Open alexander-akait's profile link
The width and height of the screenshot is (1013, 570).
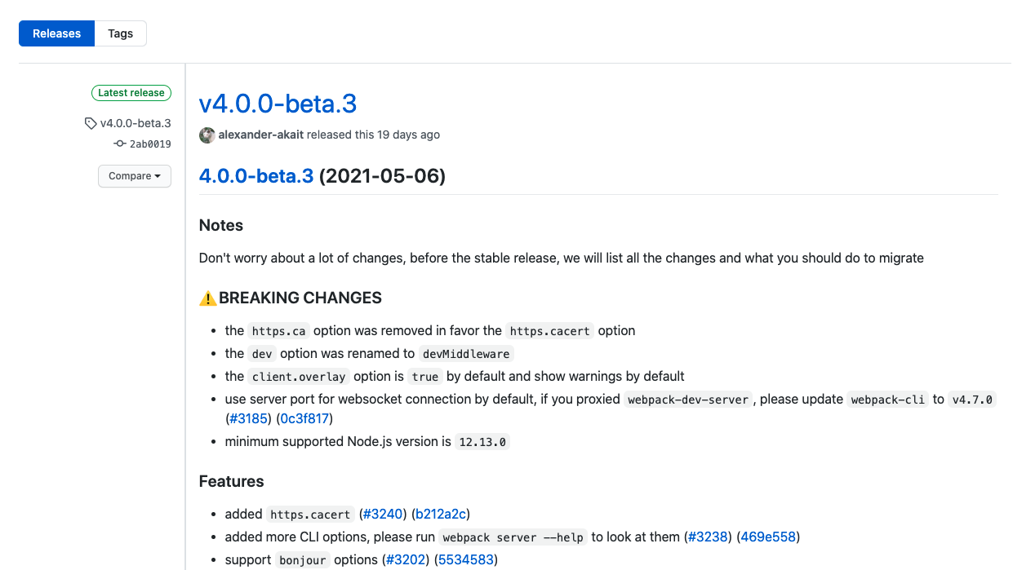pos(261,135)
